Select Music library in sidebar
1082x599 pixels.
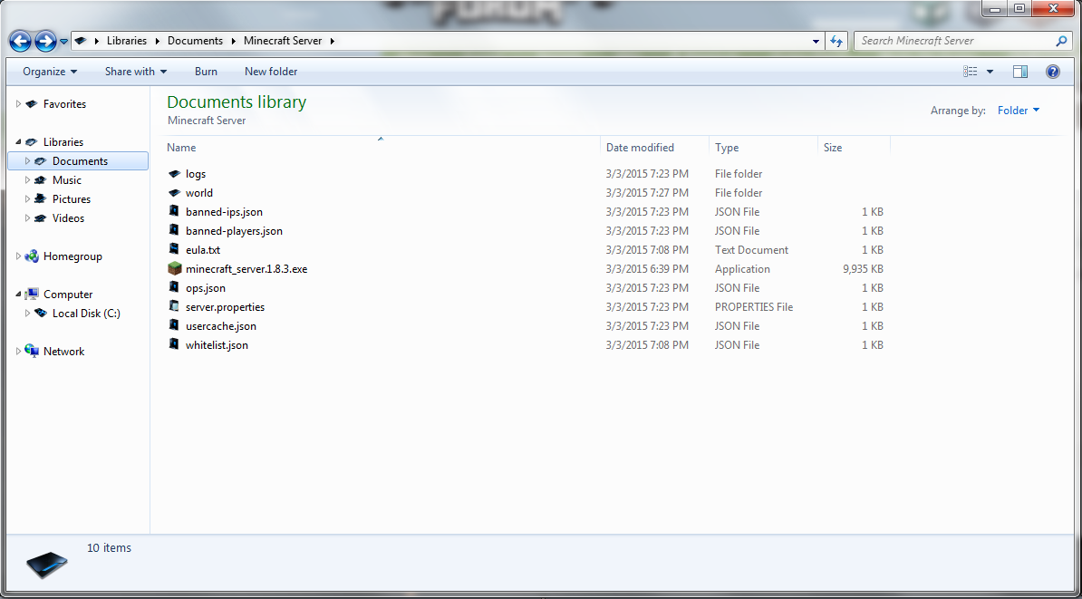(x=67, y=180)
